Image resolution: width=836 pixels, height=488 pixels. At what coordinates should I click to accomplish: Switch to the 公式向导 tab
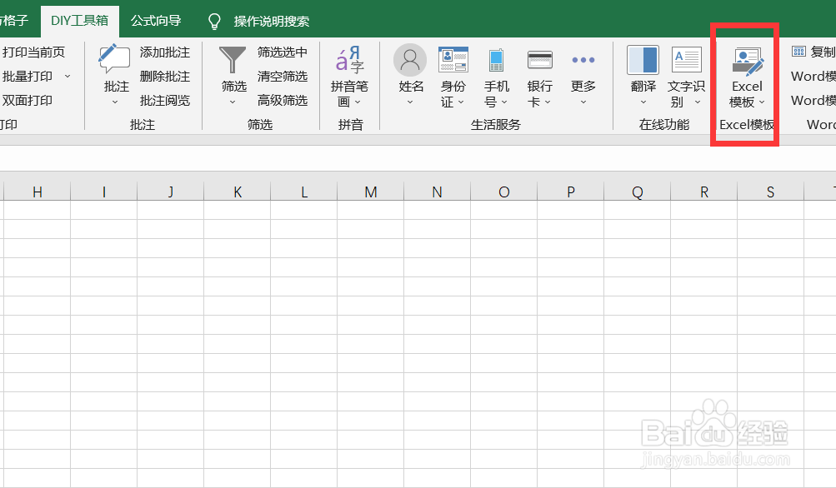click(x=156, y=21)
